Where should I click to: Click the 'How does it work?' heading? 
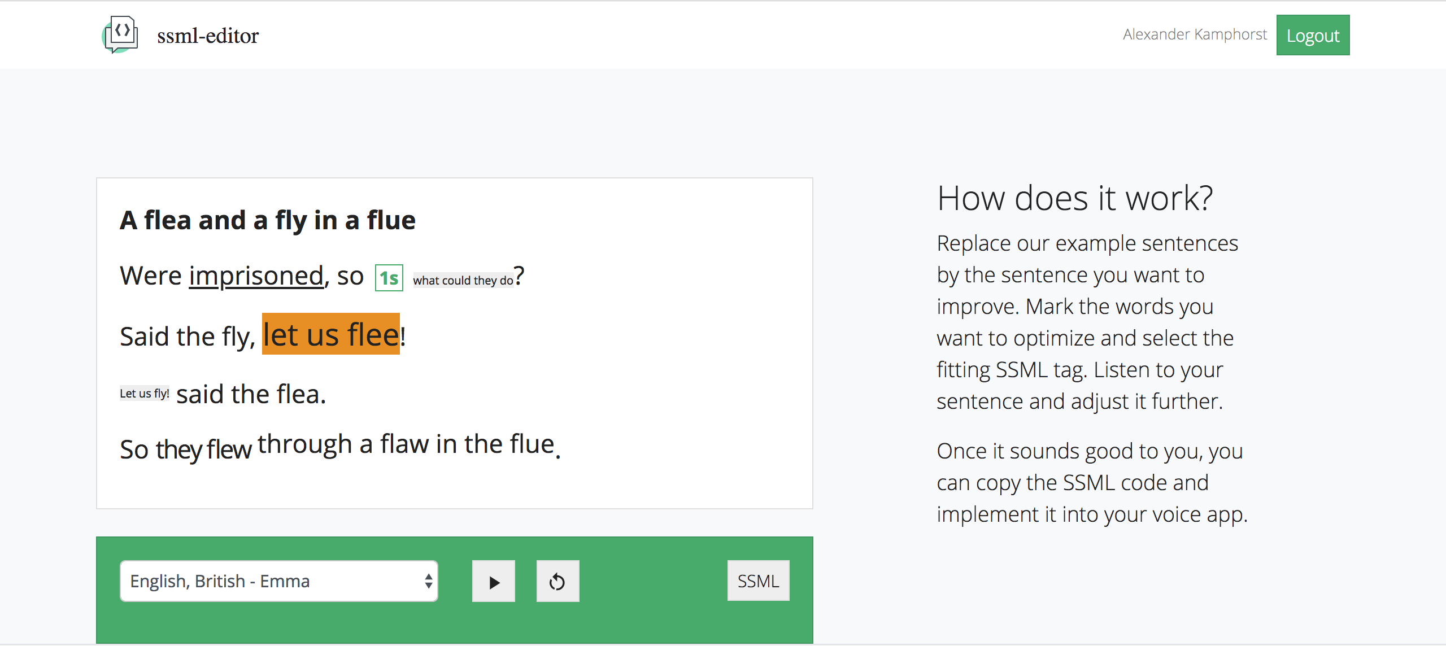point(1075,198)
